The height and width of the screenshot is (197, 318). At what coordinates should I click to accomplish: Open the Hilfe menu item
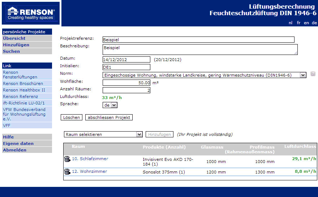click(x=27, y=137)
